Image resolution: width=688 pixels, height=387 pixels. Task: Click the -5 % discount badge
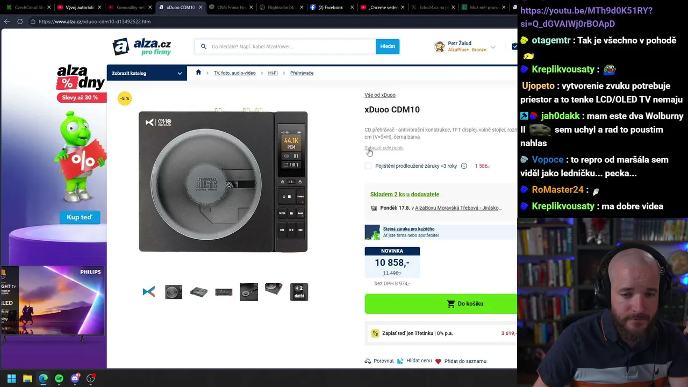[125, 98]
